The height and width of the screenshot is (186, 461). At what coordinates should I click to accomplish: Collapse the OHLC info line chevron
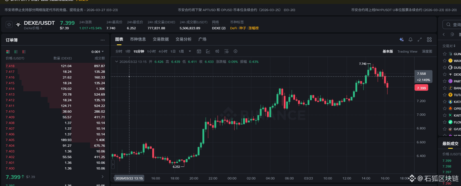tap(116, 61)
